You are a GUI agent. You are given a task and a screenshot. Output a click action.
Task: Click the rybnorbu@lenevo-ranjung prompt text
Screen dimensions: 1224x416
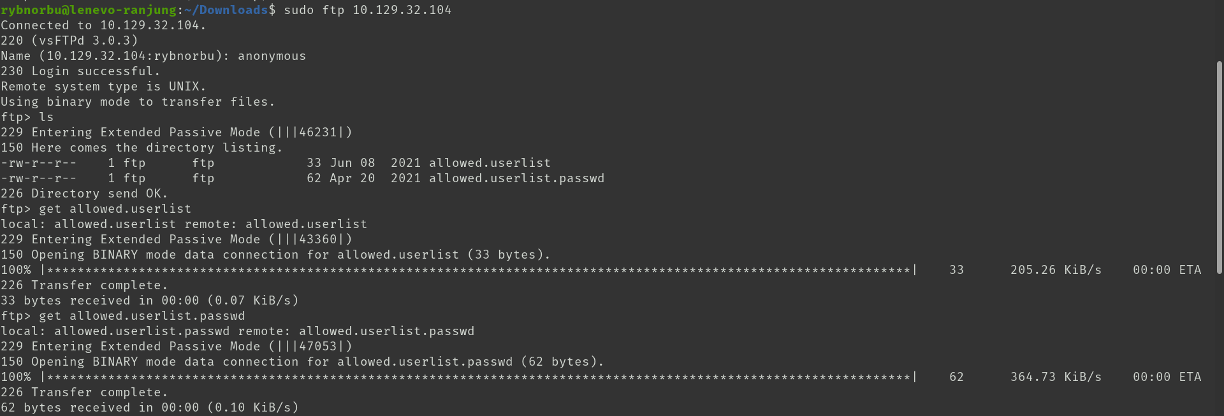click(x=88, y=10)
